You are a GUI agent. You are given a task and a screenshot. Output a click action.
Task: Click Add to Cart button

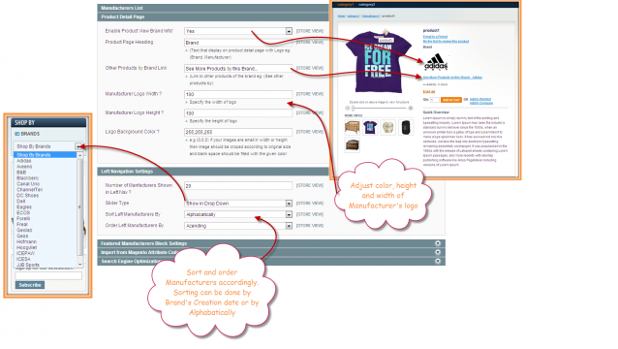coord(450,100)
